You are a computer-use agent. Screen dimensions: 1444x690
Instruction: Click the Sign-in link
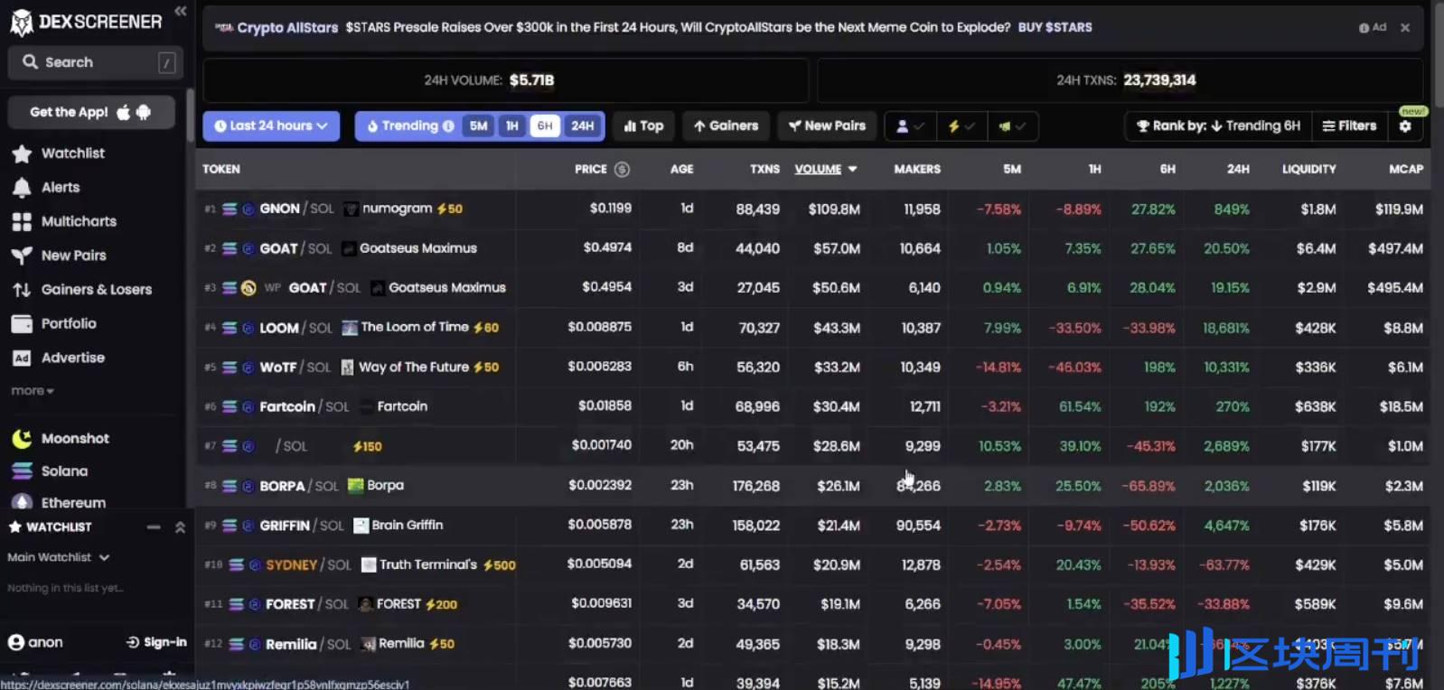click(x=156, y=642)
